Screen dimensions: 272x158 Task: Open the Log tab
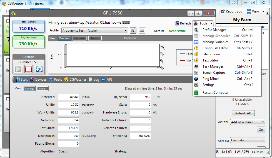pyautogui.click(x=94, y=80)
